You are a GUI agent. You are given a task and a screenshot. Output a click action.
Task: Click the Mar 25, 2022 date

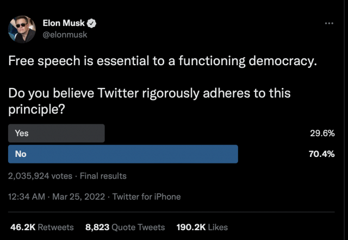point(78,197)
